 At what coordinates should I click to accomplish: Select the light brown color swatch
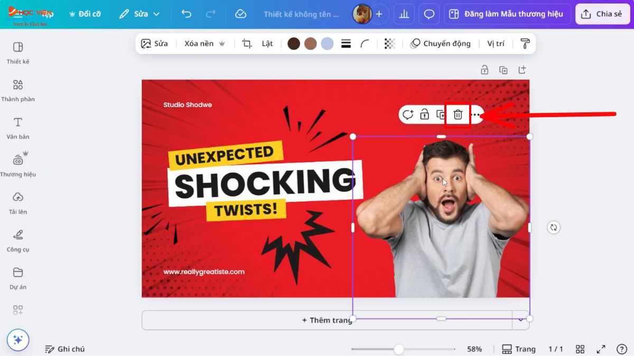click(311, 44)
